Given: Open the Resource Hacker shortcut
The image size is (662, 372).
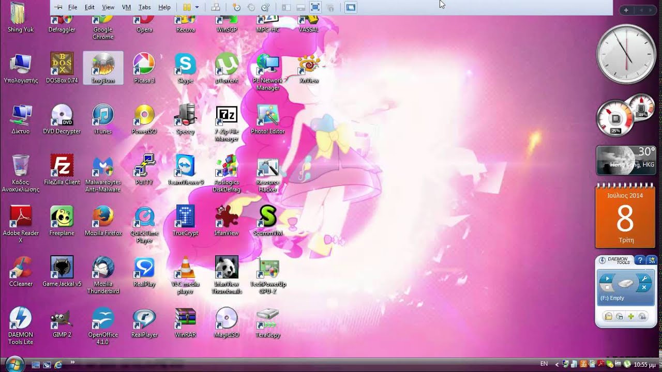Looking at the screenshot, I should click(268, 176).
